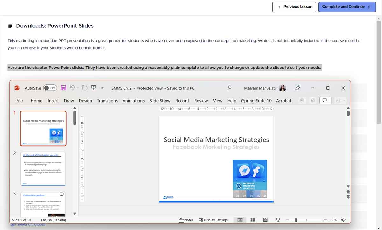
Task: Click the Save icon in title bar
Action: coord(63,88)
